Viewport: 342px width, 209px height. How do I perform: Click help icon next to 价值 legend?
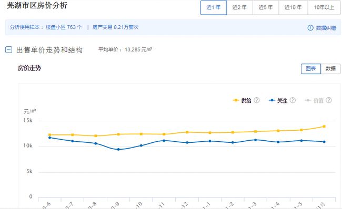[x=329, y=100]
